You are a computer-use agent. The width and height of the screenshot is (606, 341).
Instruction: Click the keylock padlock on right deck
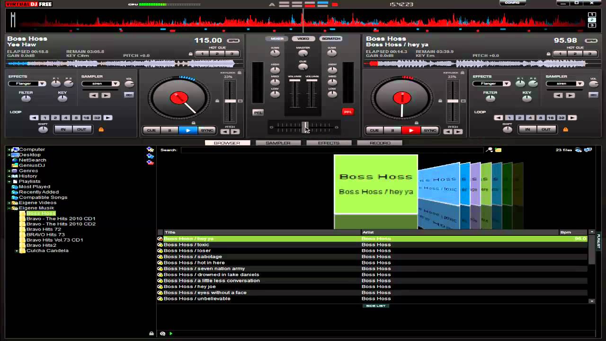(x=463, y=72)
